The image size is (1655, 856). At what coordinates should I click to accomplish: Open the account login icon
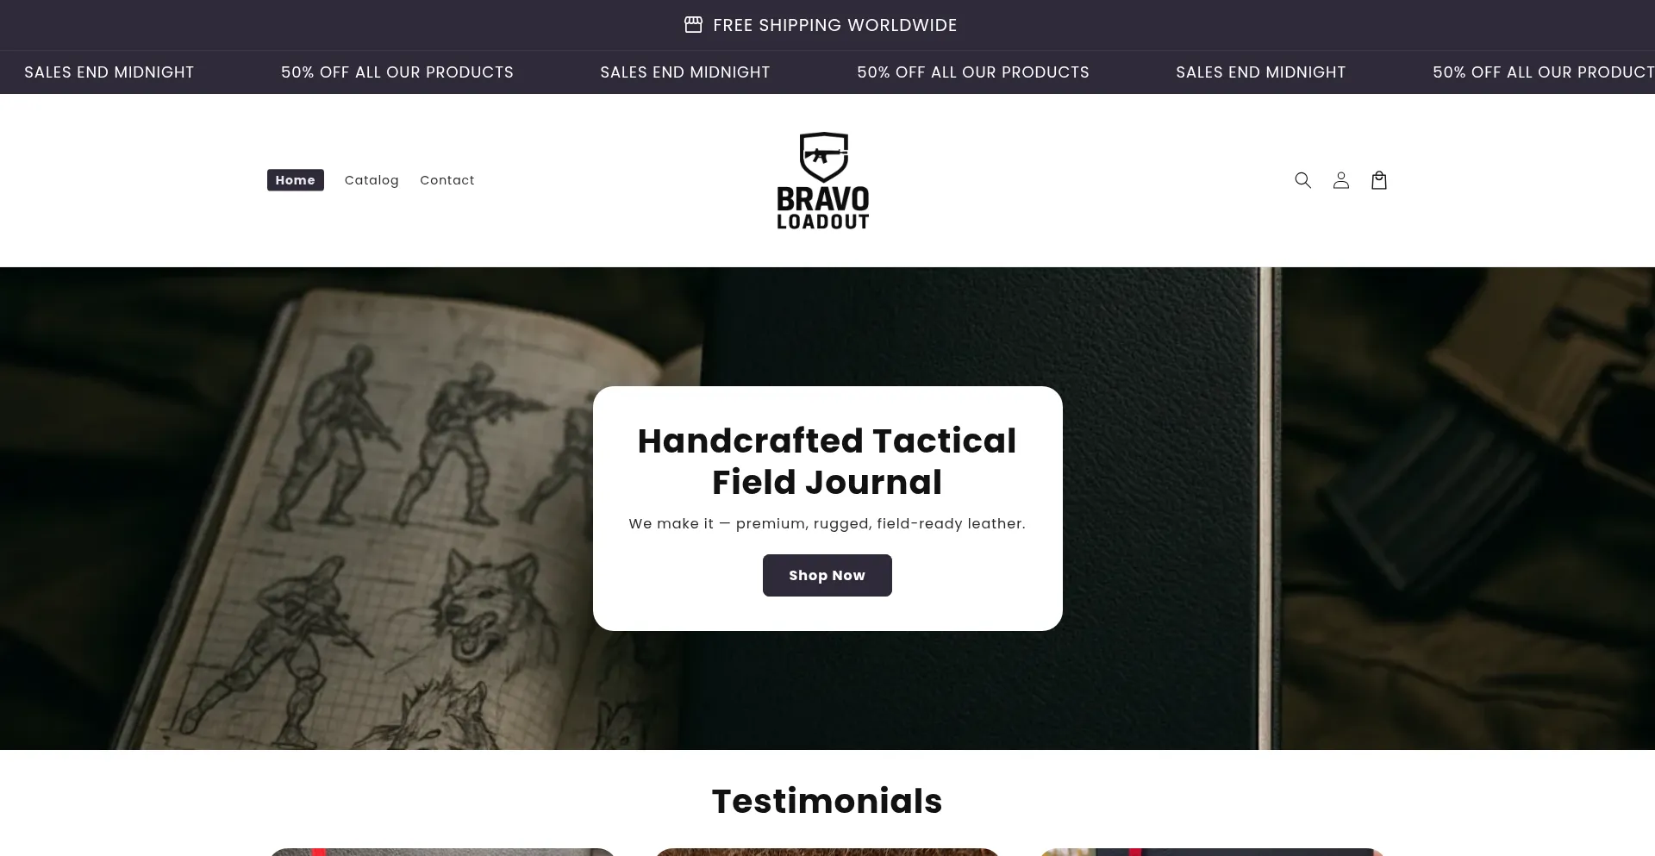coord(1340,180)
